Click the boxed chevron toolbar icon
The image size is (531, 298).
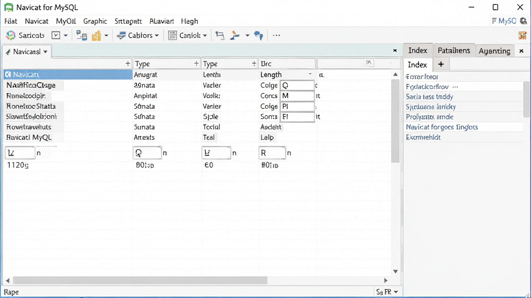pos(56,35)
